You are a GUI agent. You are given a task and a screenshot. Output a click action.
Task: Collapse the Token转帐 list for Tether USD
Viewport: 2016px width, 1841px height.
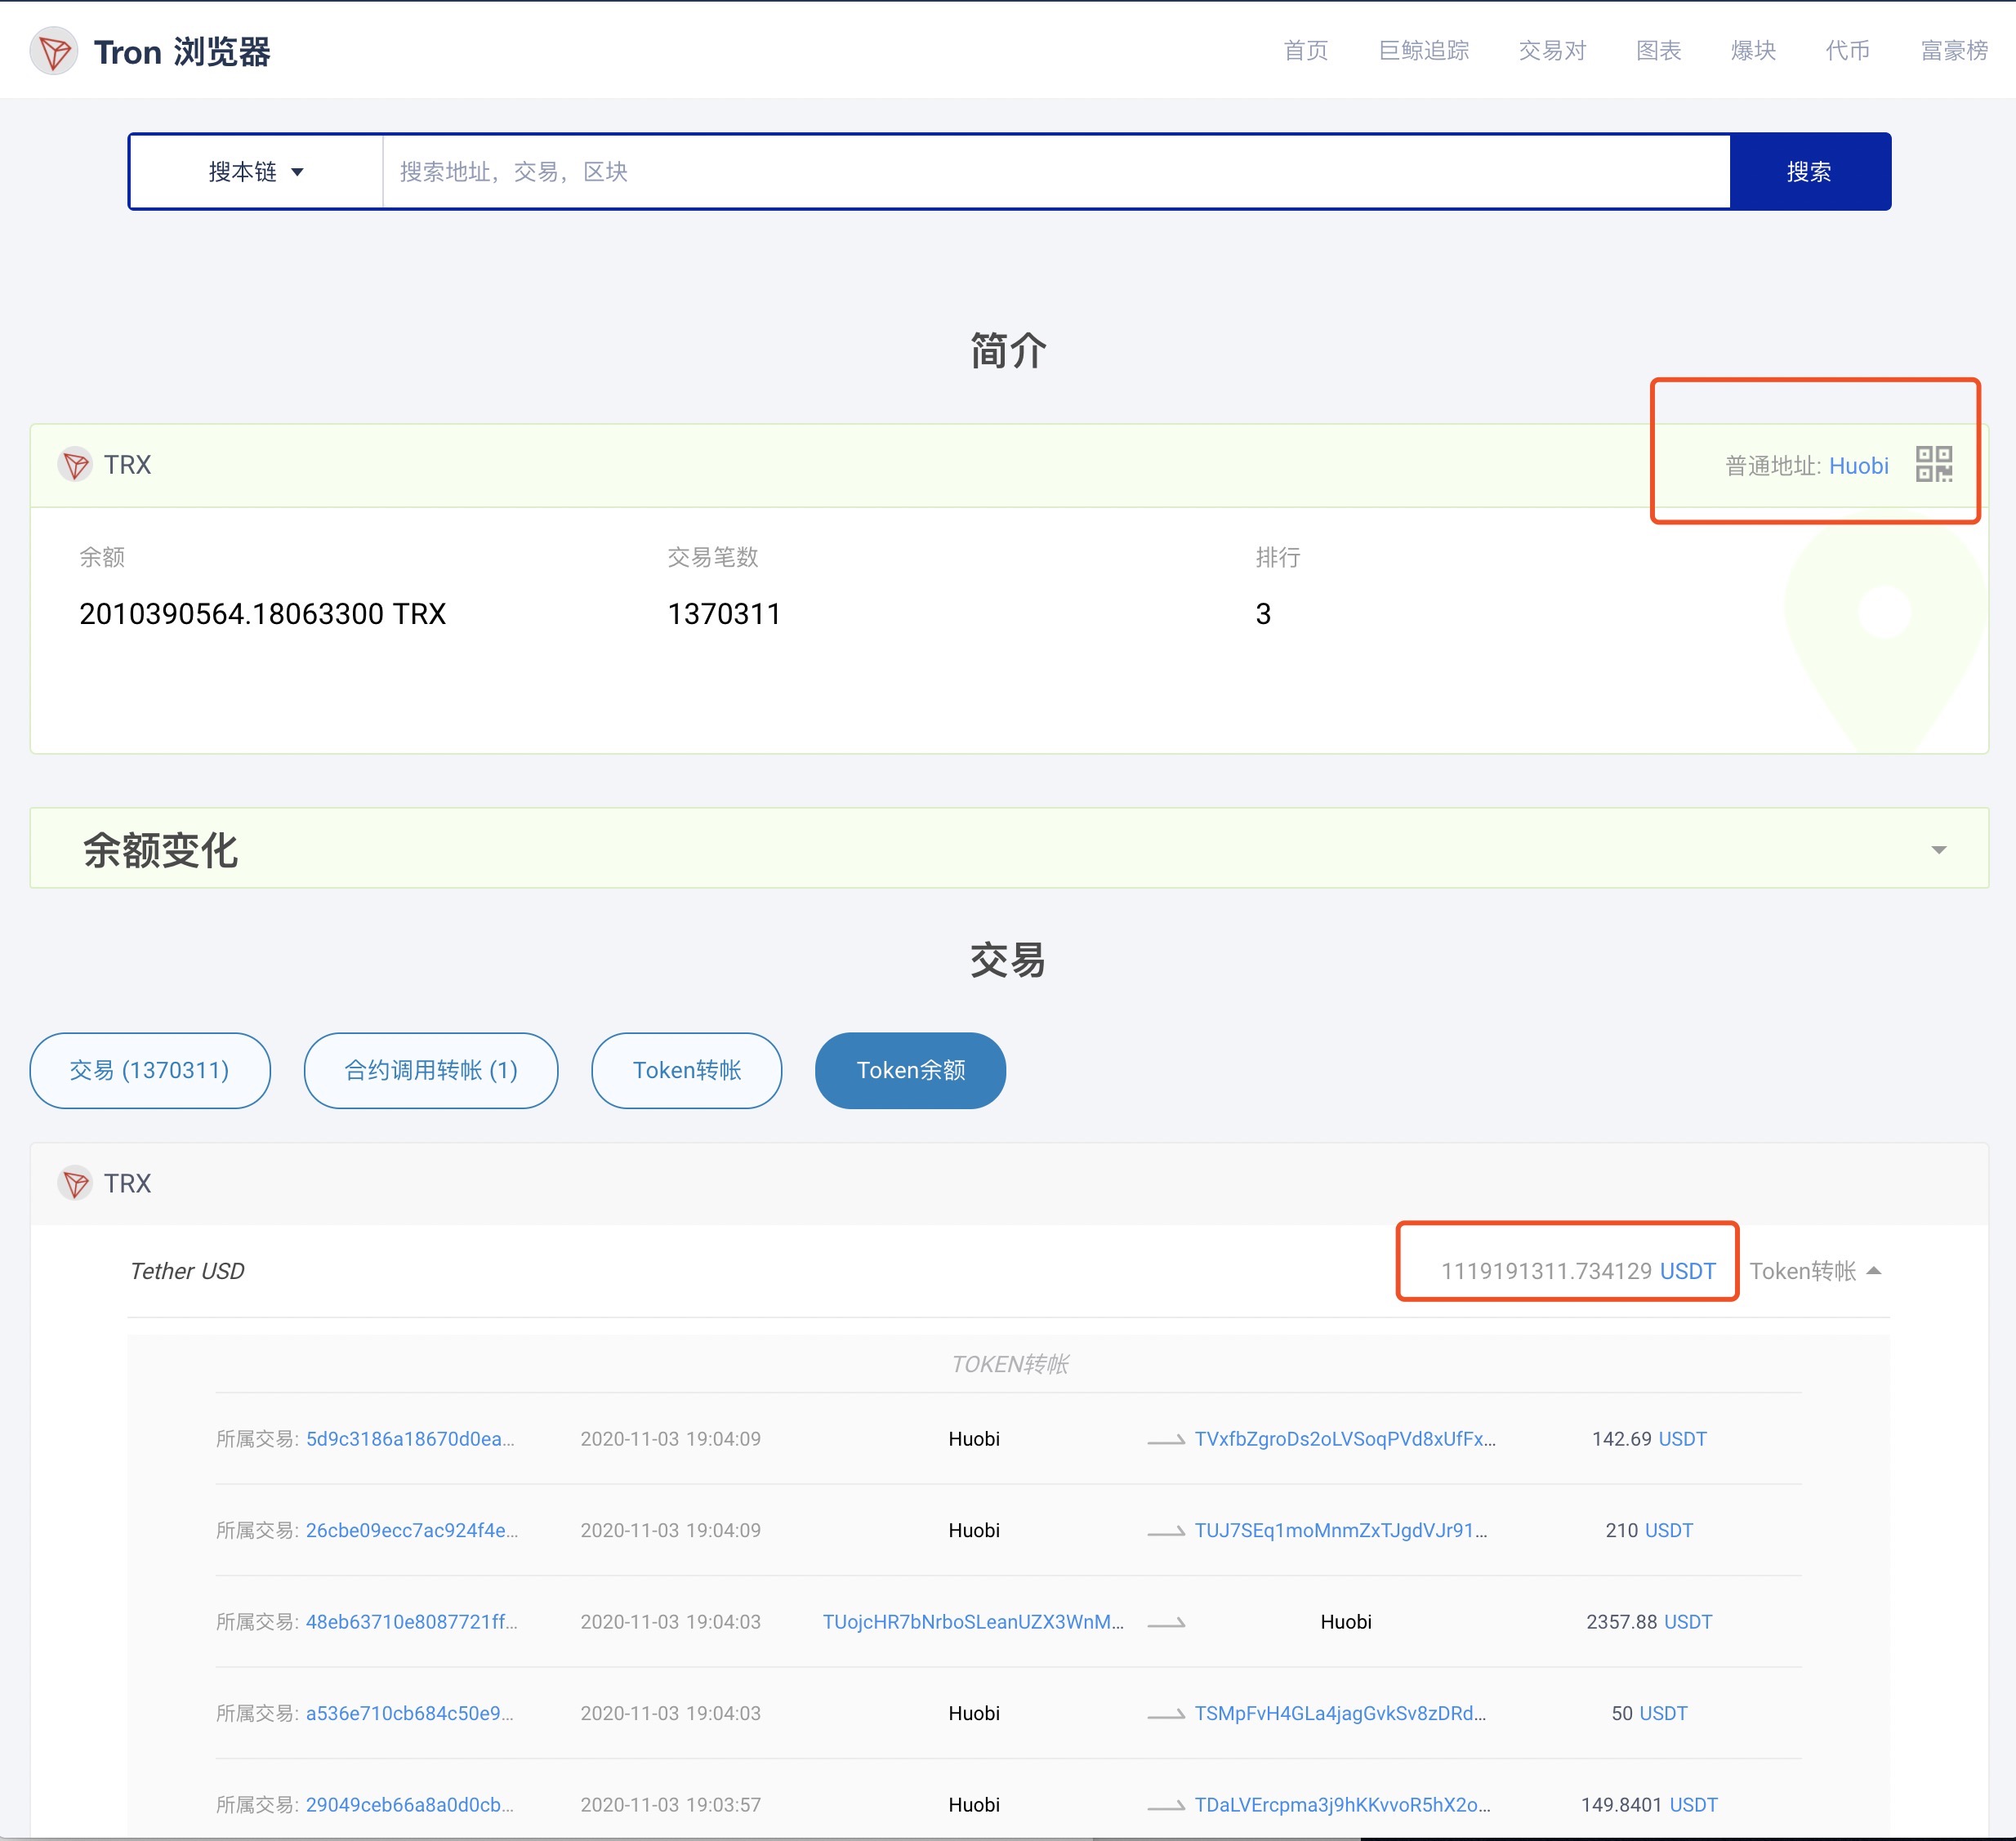click(1816, 1271)
